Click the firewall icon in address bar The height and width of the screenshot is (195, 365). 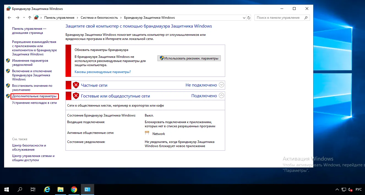[x=36, y=18]
